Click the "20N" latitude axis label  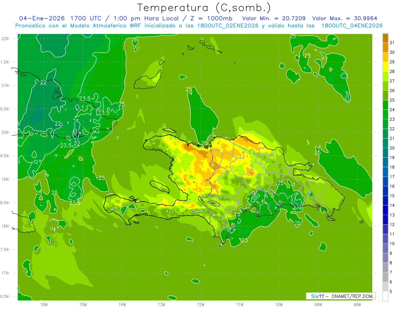[5, 132]
